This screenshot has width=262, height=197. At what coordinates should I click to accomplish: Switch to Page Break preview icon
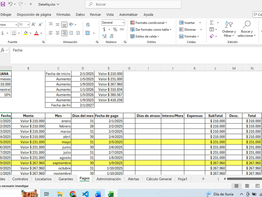point(258,186)
